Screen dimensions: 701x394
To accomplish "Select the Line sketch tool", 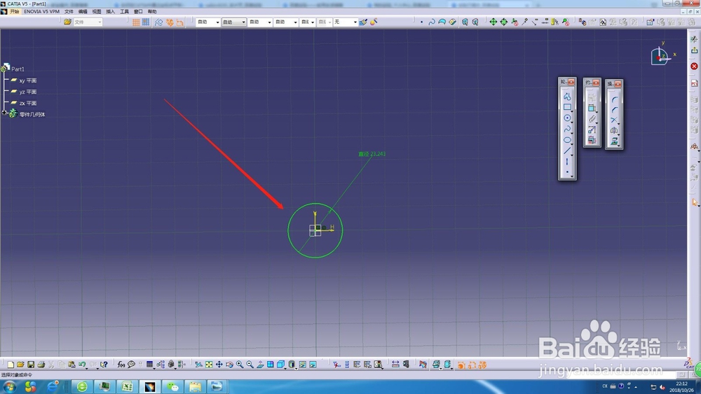I will tap(567, 151).
